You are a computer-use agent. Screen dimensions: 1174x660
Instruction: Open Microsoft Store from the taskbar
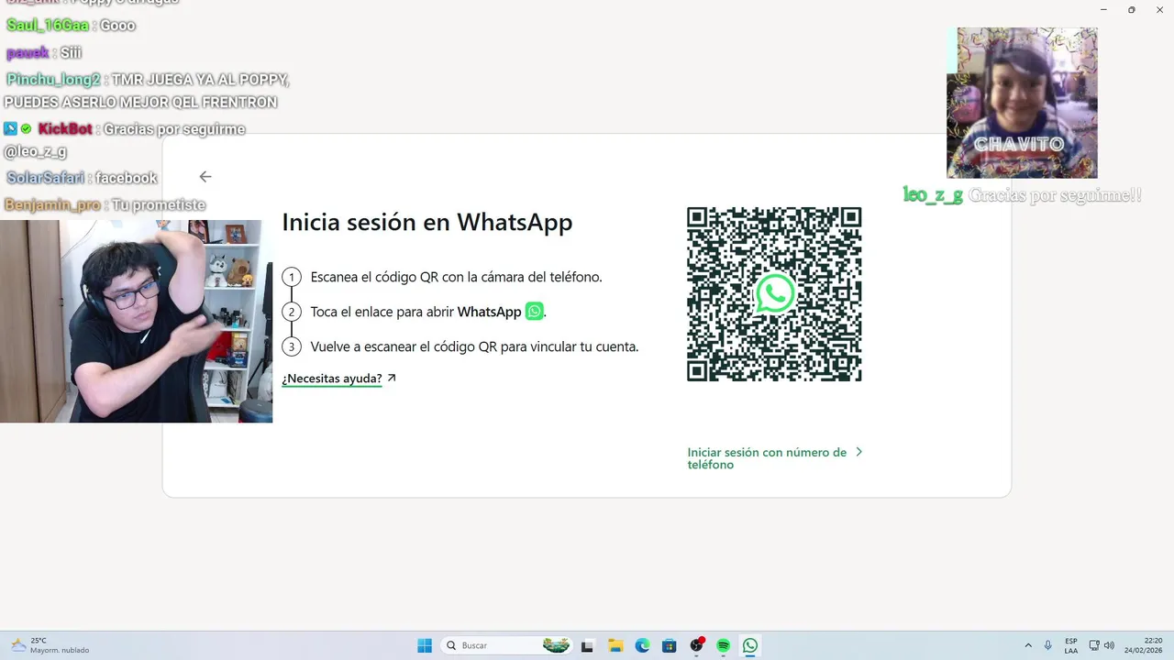[669, 645]
